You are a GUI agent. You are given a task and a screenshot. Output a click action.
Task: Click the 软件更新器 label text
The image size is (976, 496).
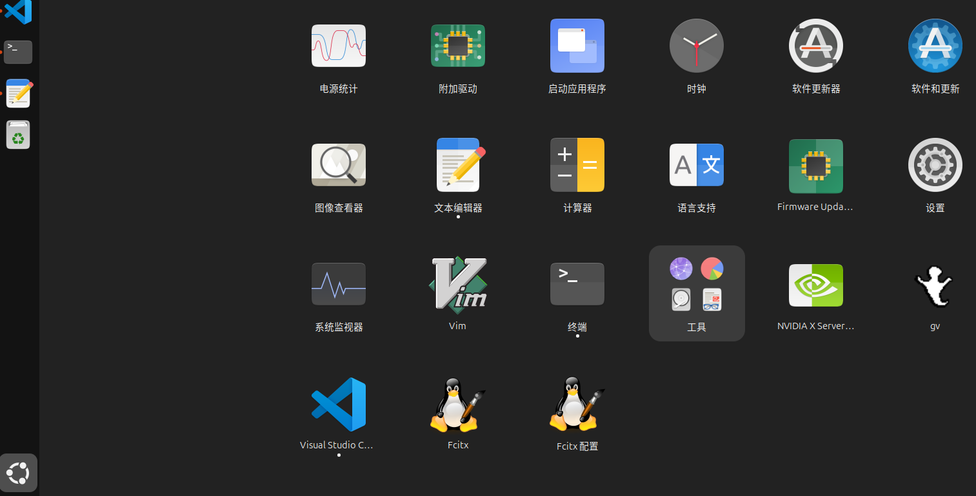click(816, 89)
